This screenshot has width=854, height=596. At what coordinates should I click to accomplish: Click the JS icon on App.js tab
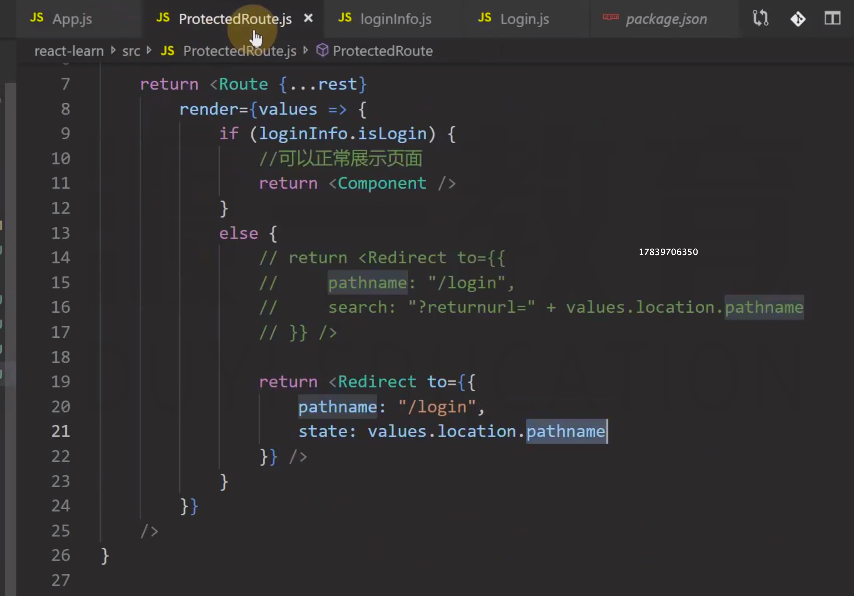[x=37, y=18]
